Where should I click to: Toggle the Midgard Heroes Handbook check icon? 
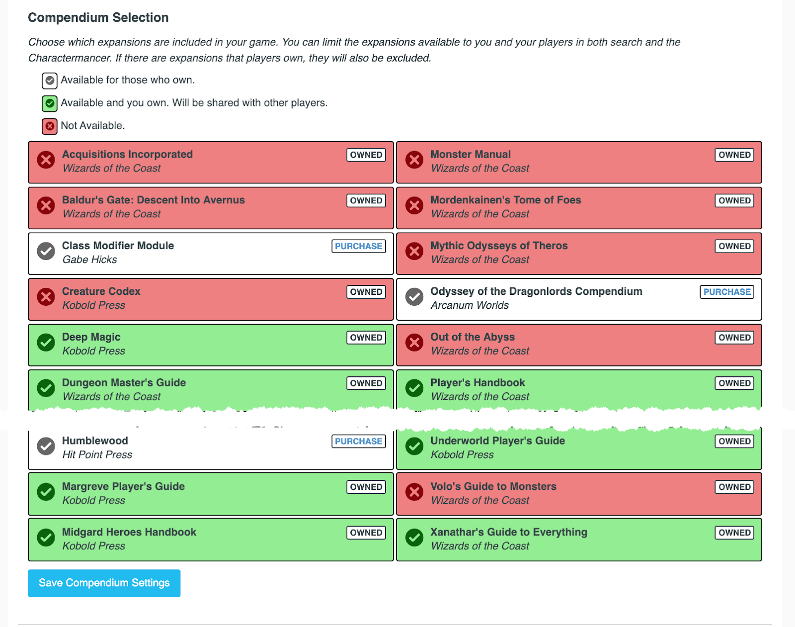46,538
